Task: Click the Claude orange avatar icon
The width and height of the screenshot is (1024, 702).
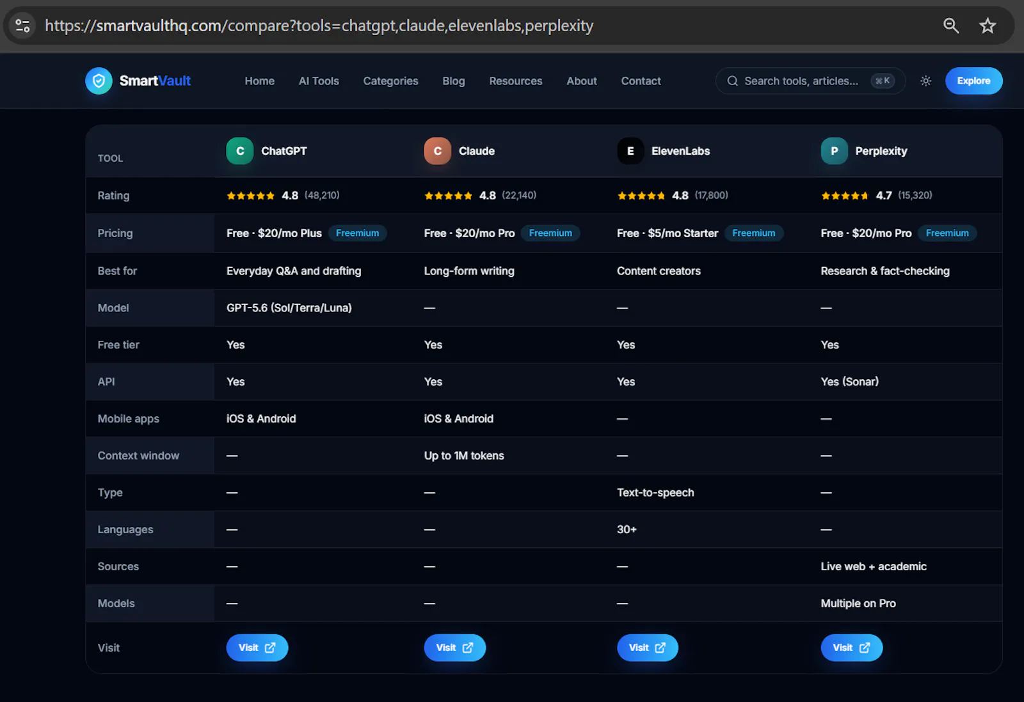Action: tap(438, 151)
